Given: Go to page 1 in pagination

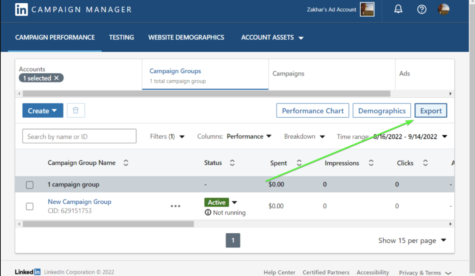Looking at the screenshot, I should 233,240.
